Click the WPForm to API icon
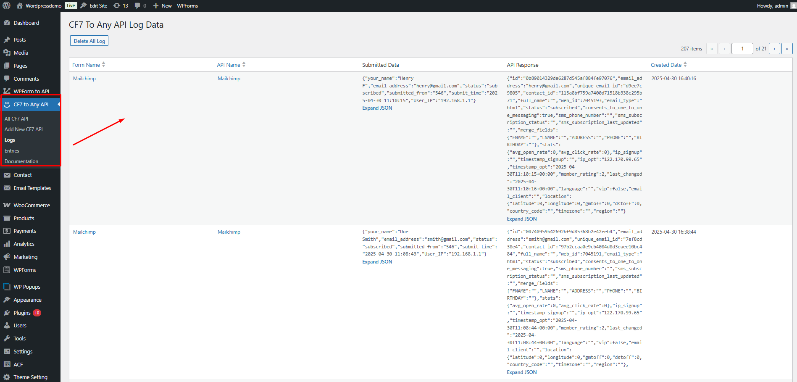The image size is (797, 382). click(7, 91)
